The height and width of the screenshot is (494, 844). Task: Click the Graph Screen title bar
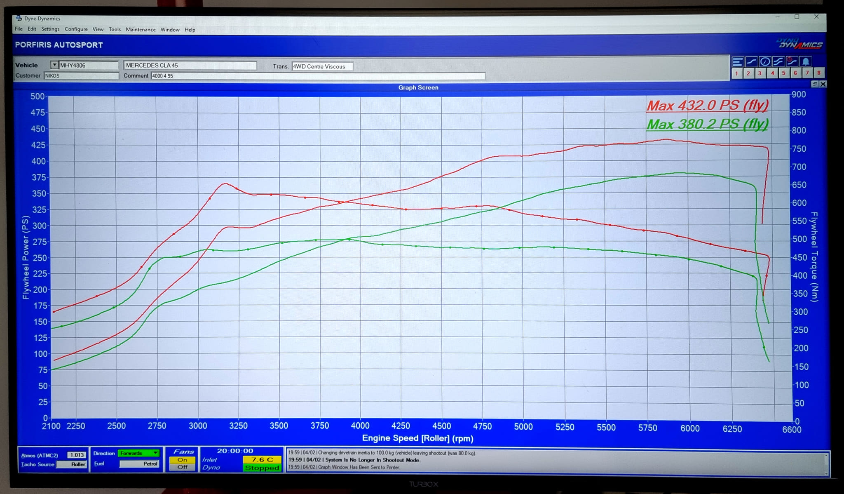pyautogui.click(x=418, y=87)
